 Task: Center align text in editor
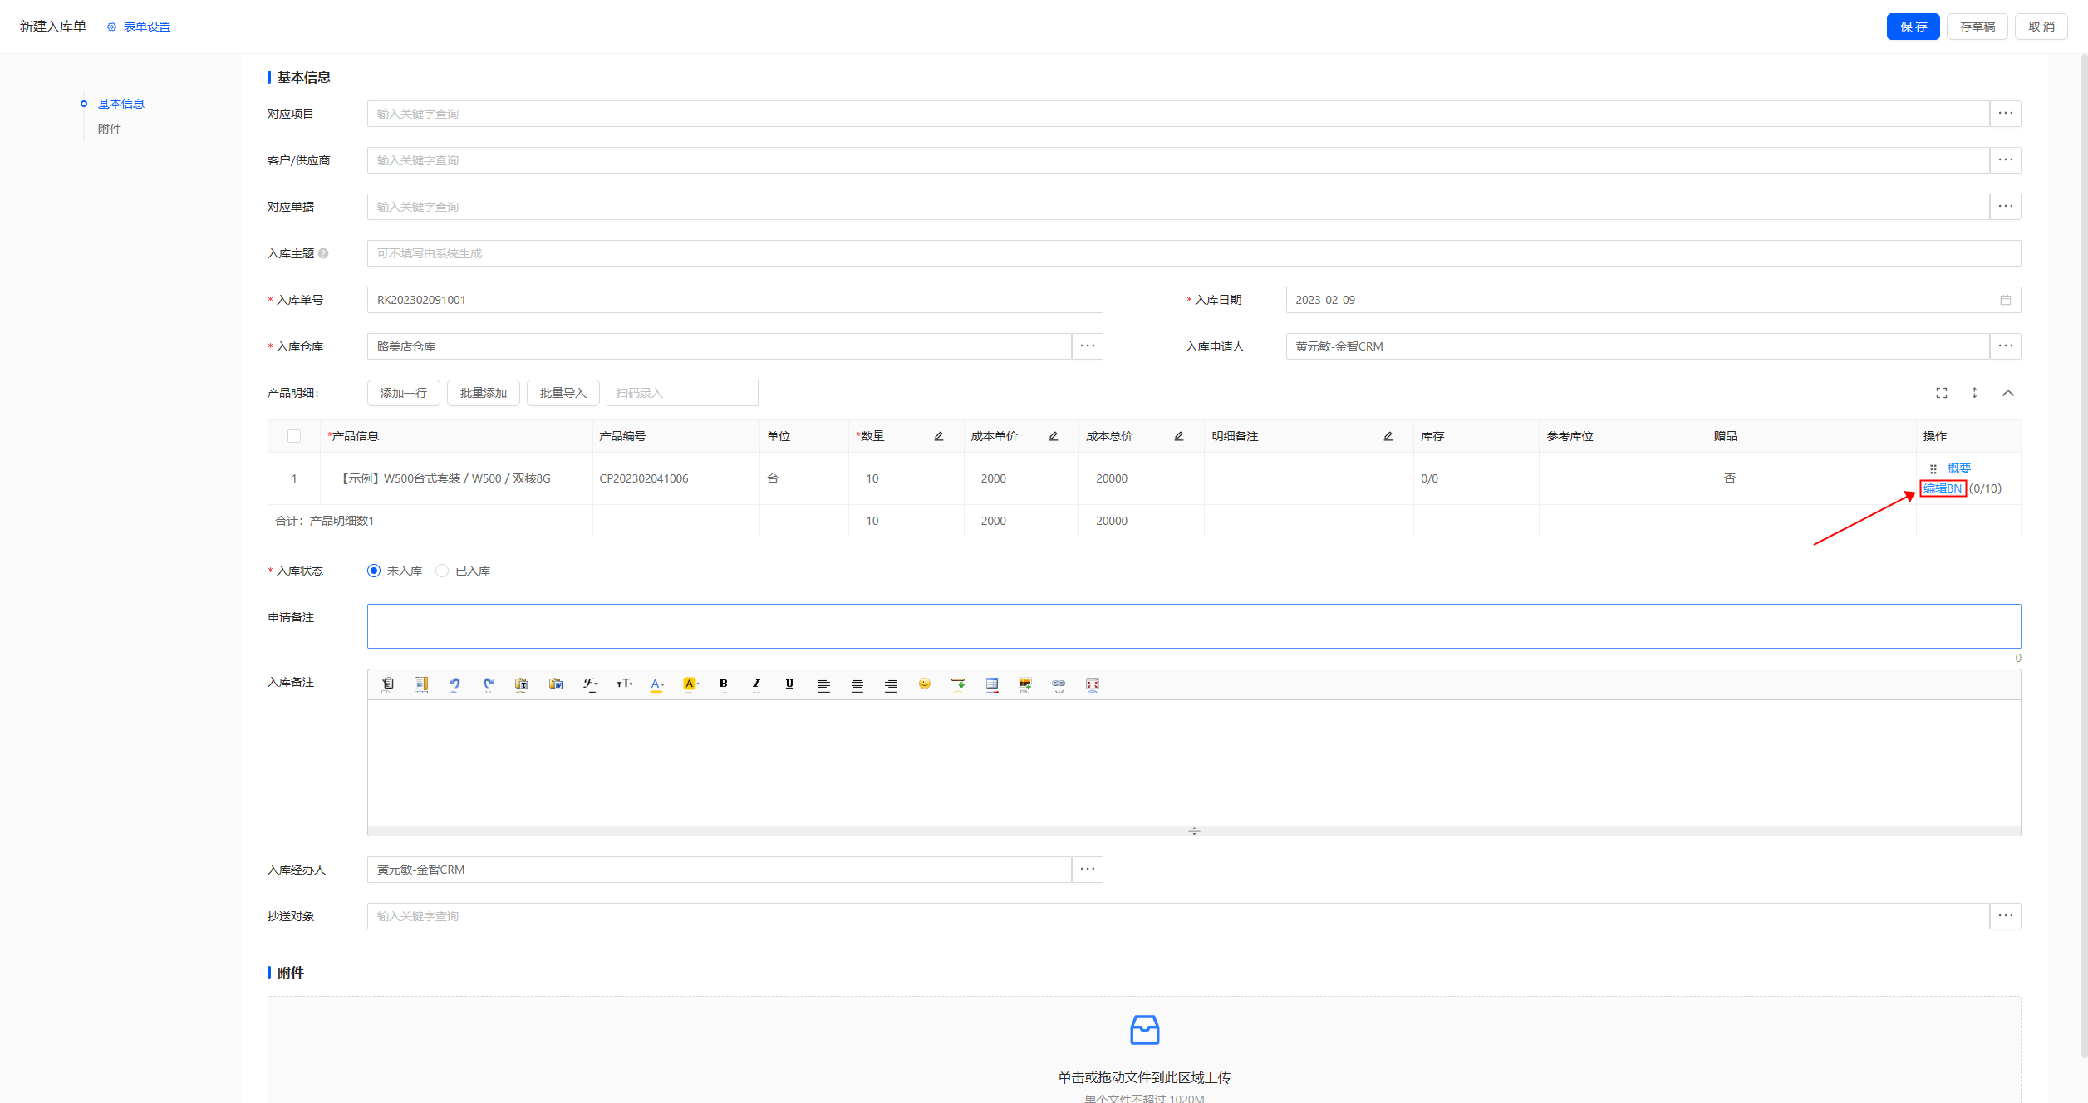[x=857, y=684]
